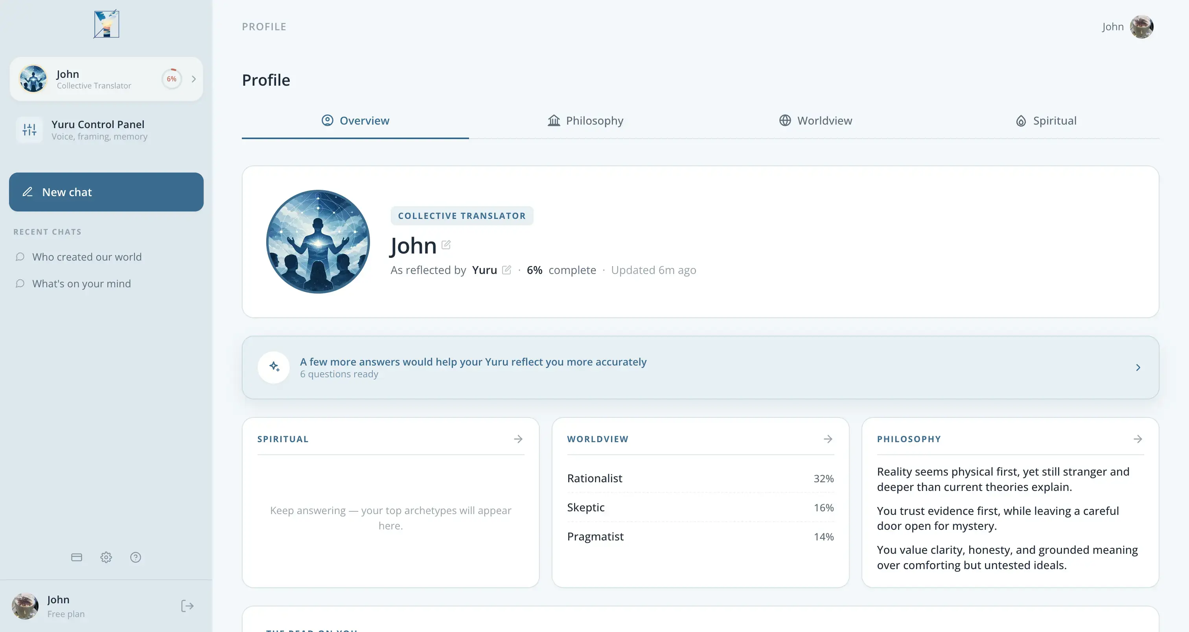Click the Pragmatist 14% row
1189x632 pixels.
(x=700, y=536)
